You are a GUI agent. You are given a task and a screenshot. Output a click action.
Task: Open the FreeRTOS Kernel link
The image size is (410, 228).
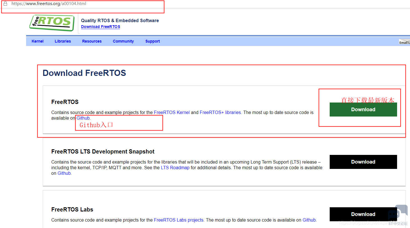tap(172, 112)
